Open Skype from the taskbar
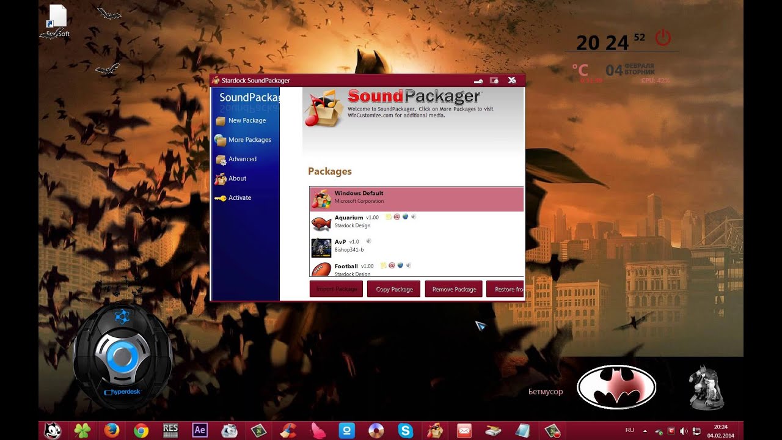 [x=405, y=430]
